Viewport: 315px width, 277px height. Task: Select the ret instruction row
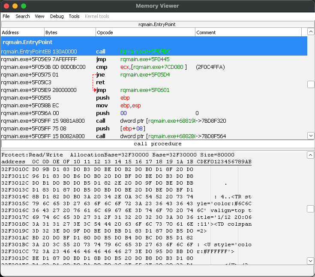[x=154, y=83]
